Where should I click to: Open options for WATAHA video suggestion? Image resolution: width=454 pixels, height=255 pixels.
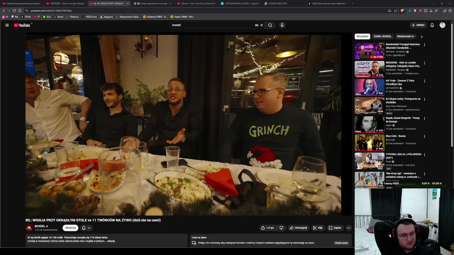click(424, 45)
